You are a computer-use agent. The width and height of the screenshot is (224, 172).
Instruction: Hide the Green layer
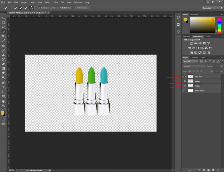tap(185, 81)
